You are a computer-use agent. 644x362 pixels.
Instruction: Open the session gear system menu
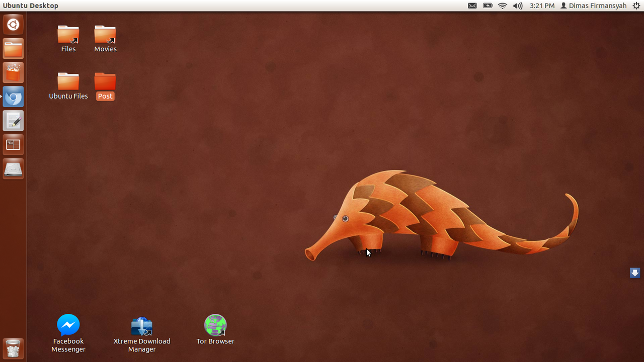click(x=636, y=6)
